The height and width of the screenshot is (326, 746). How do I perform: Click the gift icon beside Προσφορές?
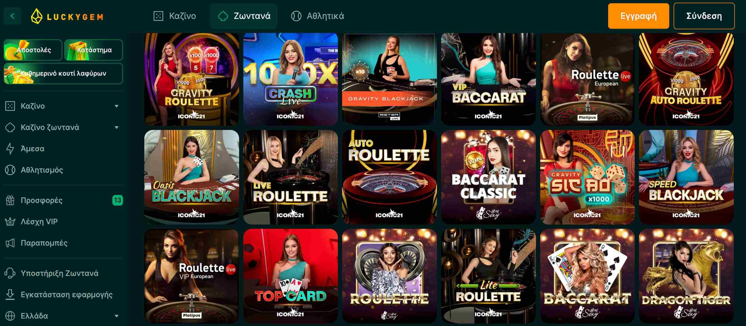click(x=10, y=200)
